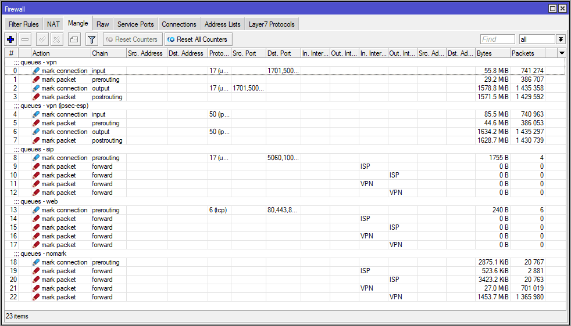Click the checkmark enable rule icon
571x326 pixels.
click(42, 39)
